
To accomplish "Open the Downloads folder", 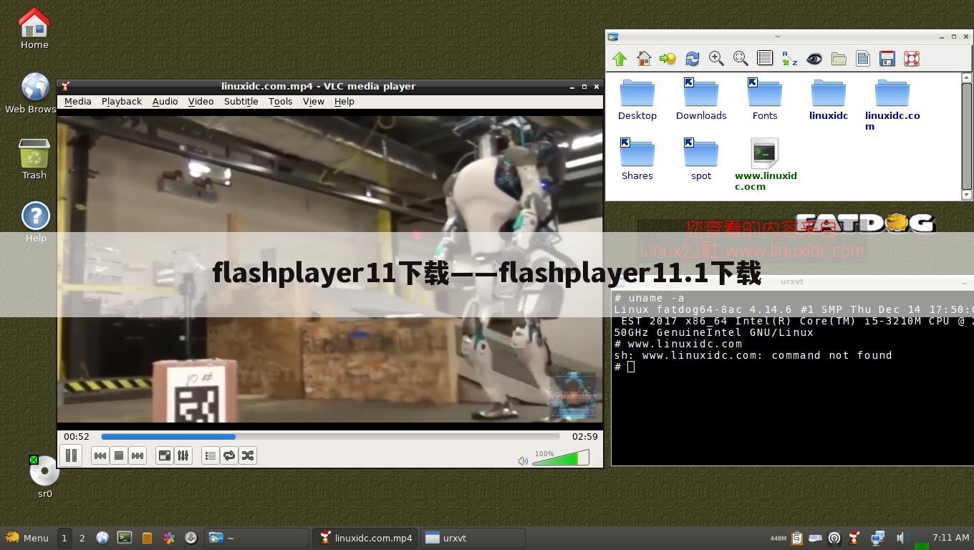I will [701, 100].
